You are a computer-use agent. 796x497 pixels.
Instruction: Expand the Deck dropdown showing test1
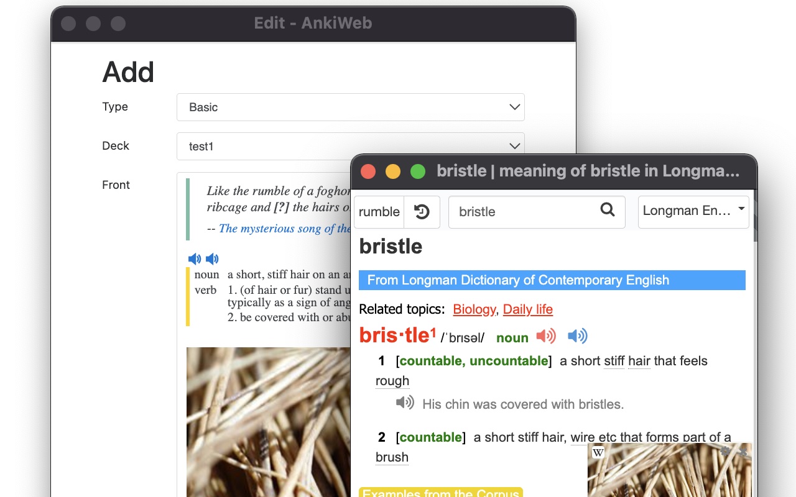pyautogui.click(x=350, y=147)
